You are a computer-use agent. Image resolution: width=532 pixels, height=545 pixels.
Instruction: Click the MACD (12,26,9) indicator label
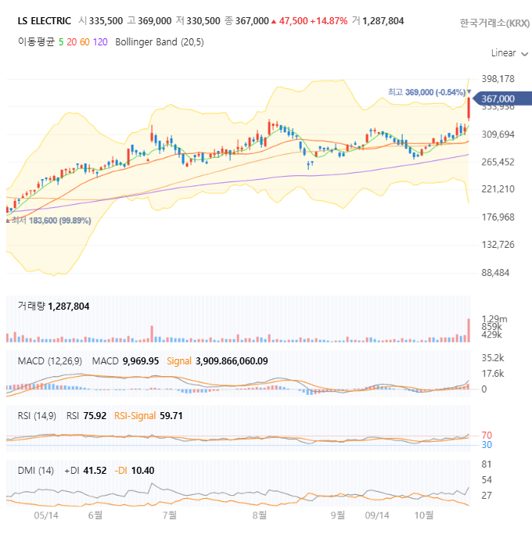[50, 361]
